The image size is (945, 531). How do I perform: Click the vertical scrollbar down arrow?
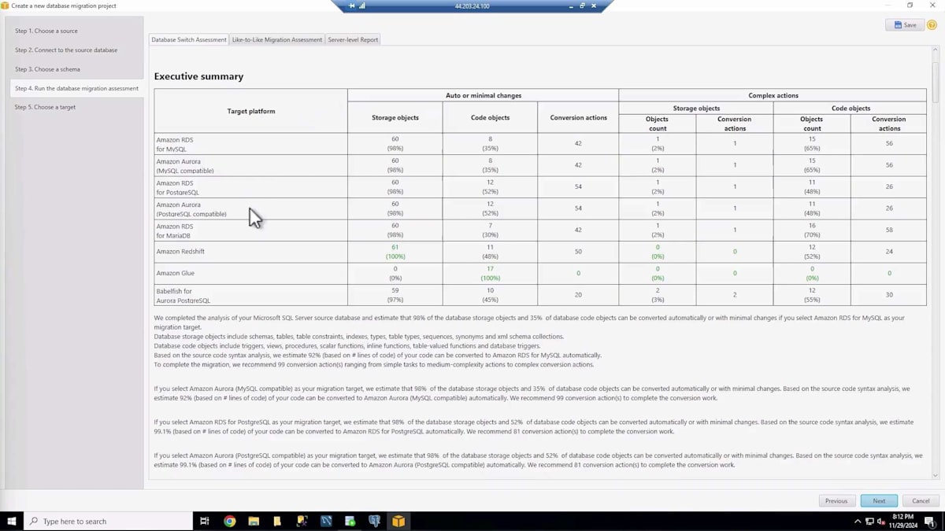(935, 475)
